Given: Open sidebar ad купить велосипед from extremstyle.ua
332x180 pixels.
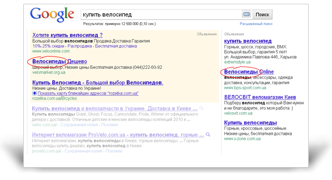Looking at the screenshot, I should coord(248,41).
